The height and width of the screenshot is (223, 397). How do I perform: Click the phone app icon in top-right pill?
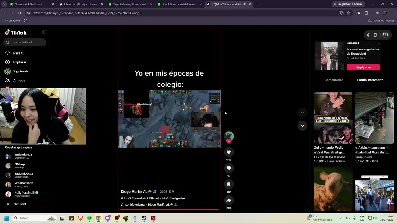(x=375, y=35)
